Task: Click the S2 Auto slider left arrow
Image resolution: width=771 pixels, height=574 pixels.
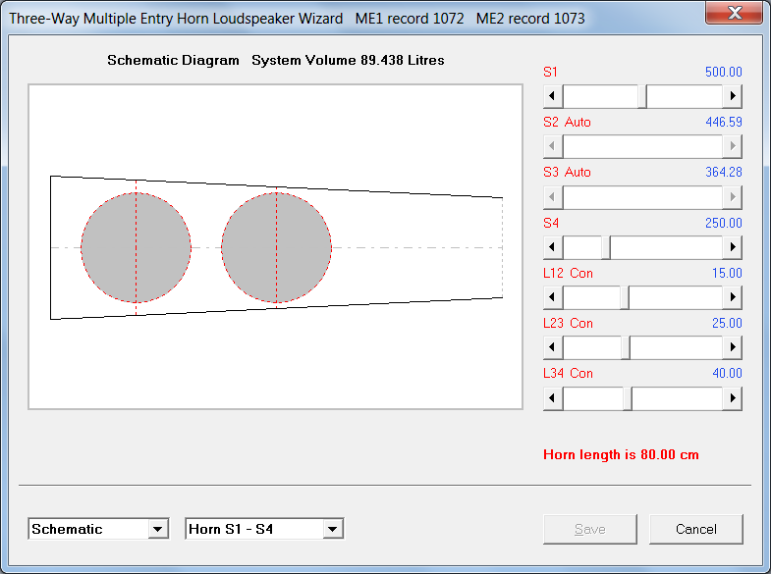Action: click(x=553, y=146)
